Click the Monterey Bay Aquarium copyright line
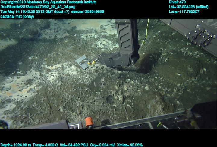Screen dimensions: 217x147 coord(49,2)
